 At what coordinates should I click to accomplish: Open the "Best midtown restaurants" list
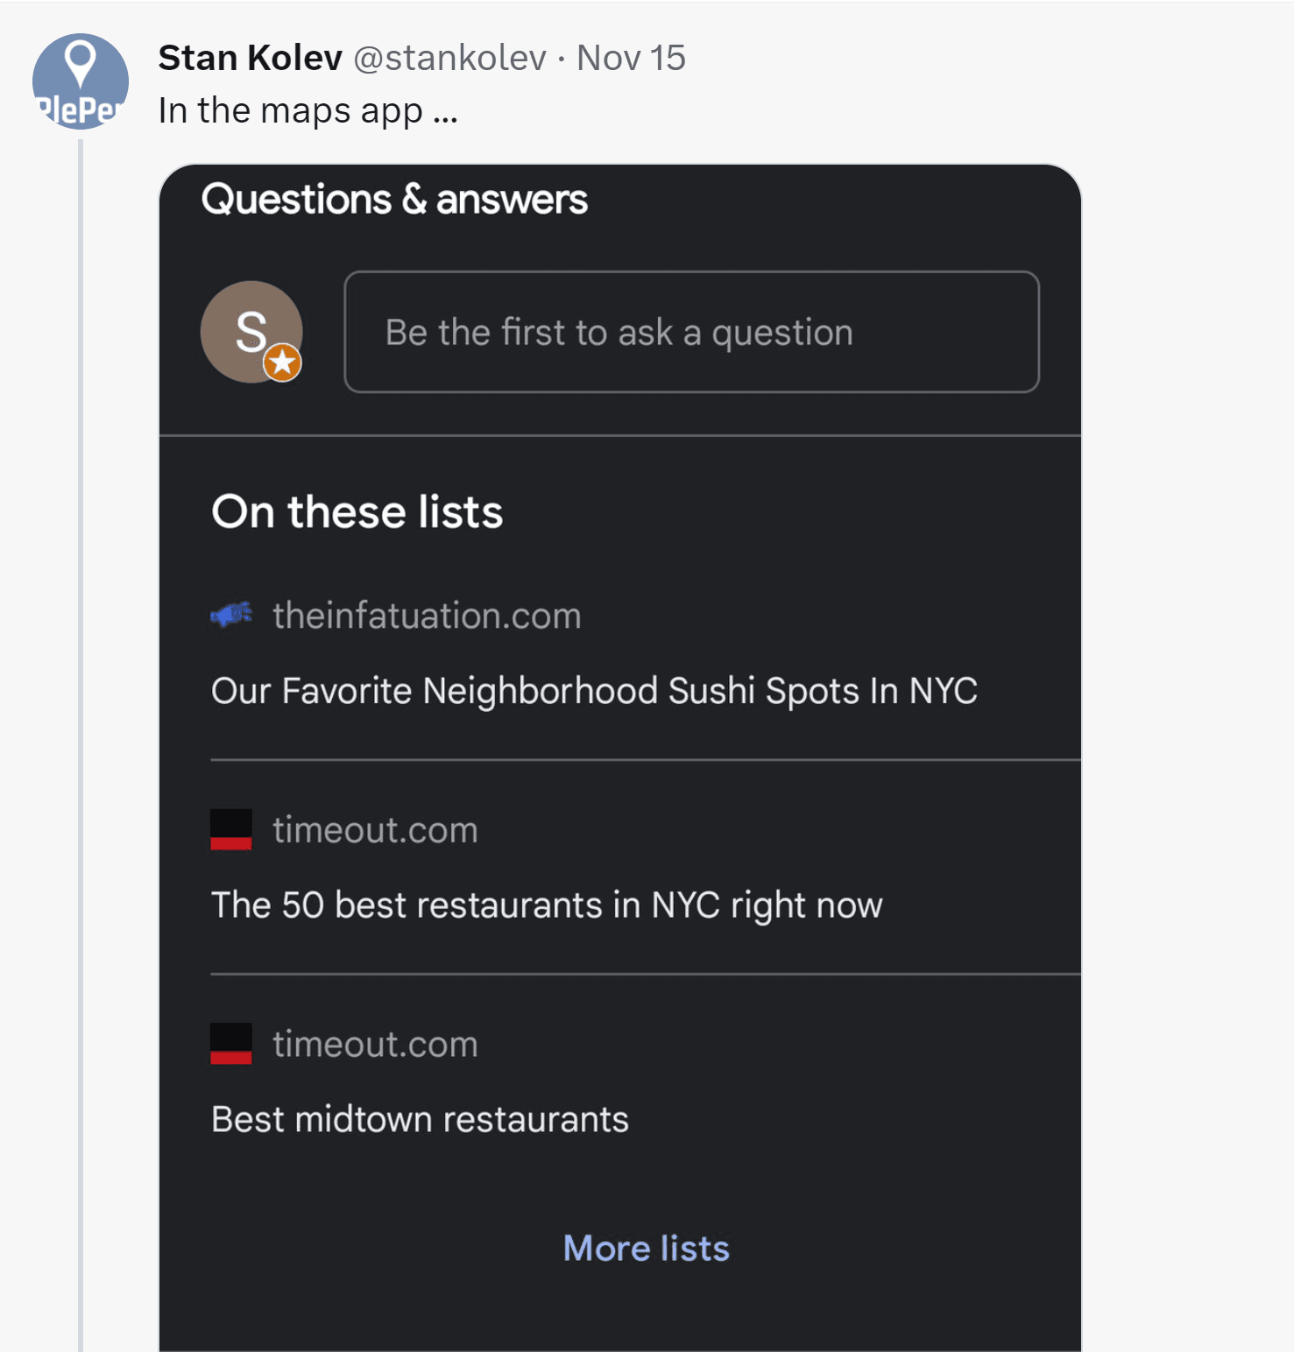pyautogui.click(x=420, y=1119)
